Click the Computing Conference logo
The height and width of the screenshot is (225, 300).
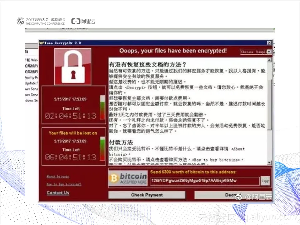tap(41, 21)
